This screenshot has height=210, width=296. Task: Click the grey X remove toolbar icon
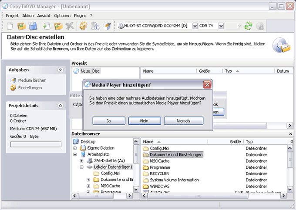click(70, 26)
